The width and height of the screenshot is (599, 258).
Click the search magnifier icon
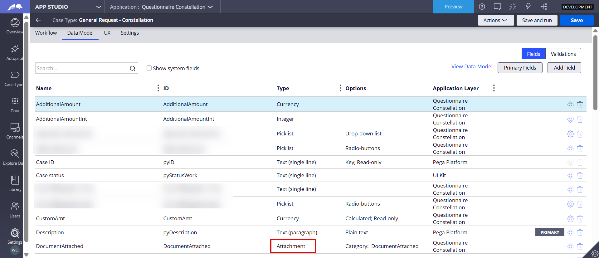coord(133,68)
